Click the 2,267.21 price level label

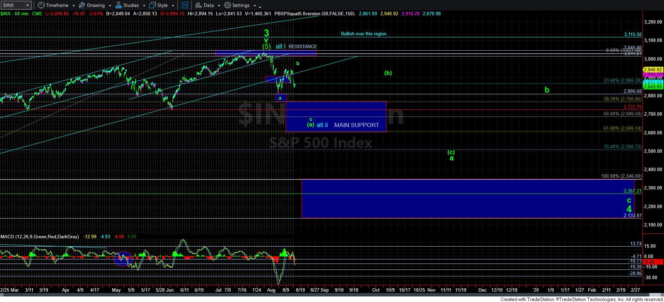[633, 191]
